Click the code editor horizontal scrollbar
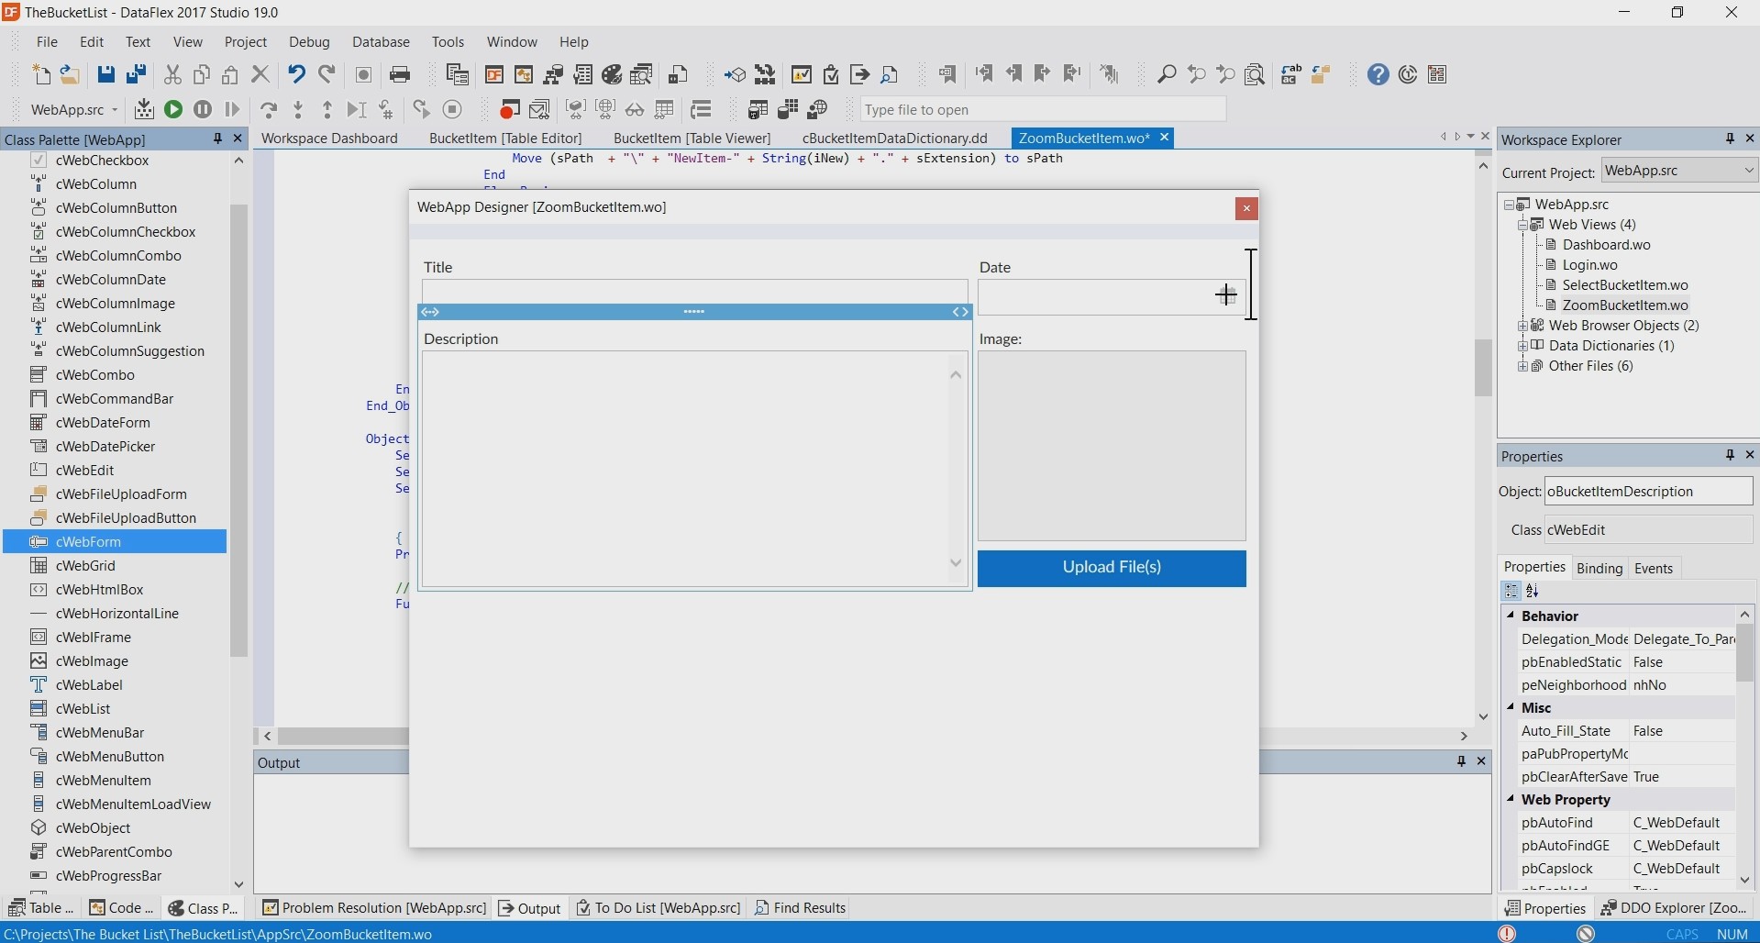The height and width of the screenshot is (943, 1760). pyautogui.click(x=341, y=737)
